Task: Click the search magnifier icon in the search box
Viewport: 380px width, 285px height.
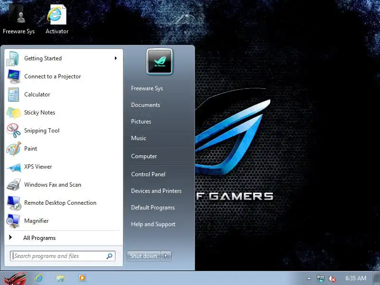Action: pyautogui.click(x=110, y=256)
